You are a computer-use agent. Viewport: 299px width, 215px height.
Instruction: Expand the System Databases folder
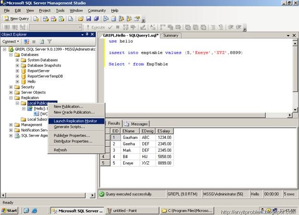[x=17, y=60]
